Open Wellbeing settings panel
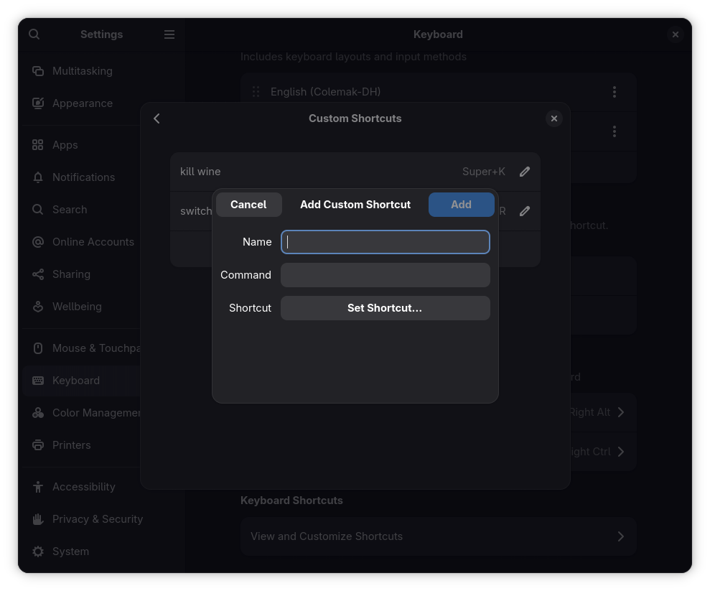This screenshot has height=591, width=710. tap(82, 307)
